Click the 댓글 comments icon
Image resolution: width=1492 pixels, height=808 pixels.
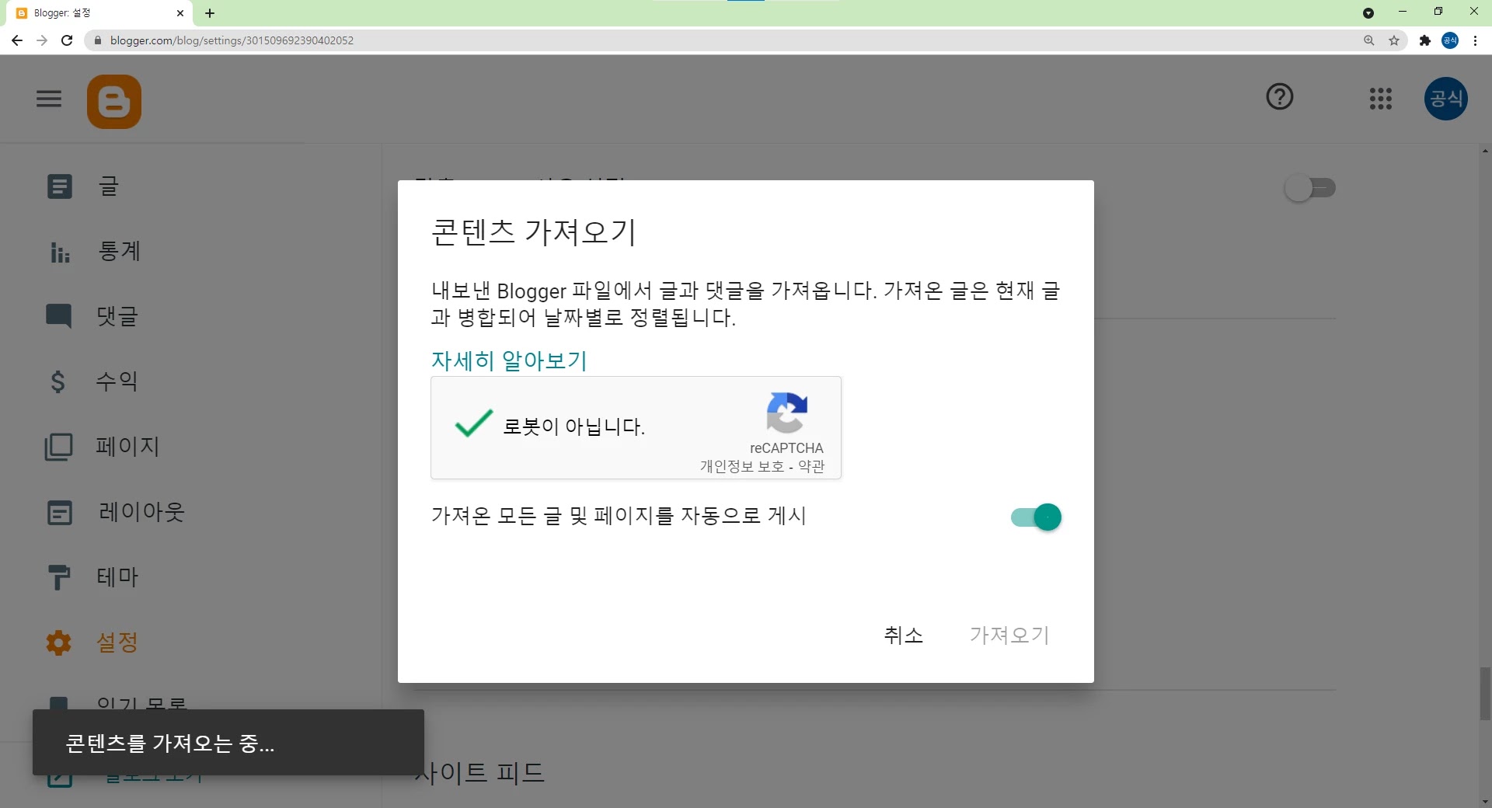pyautogui.click(x=59, y=316)
